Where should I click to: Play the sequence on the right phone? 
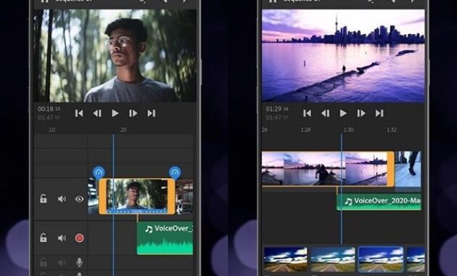[x=343, y=113]
